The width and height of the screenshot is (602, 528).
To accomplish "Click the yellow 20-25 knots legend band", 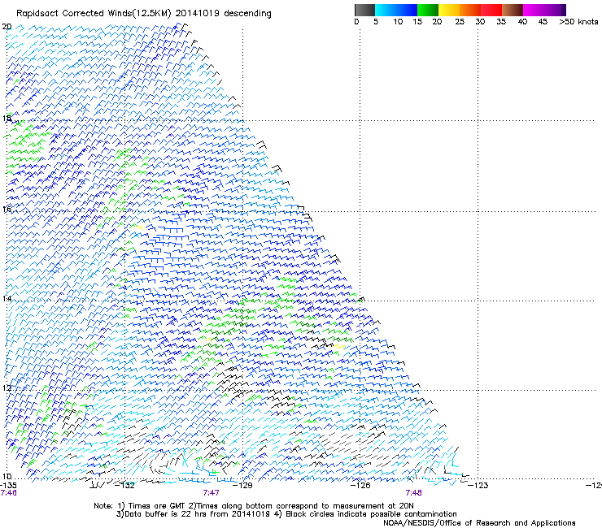I will (x=448, y=10).
